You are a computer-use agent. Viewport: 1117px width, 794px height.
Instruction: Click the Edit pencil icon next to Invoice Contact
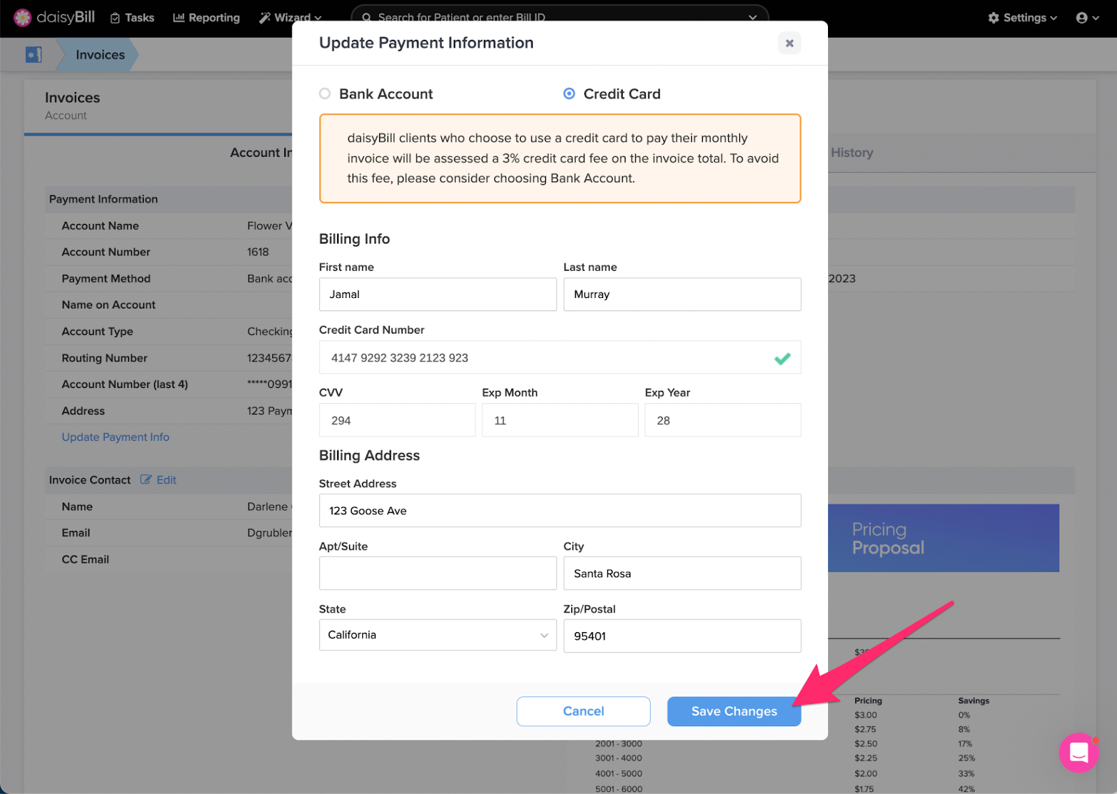pos(147,479)
